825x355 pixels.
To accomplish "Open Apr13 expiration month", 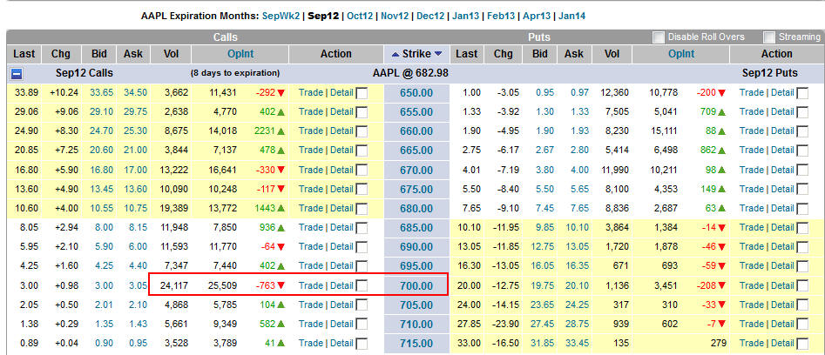I will click(x=537, y=16).
